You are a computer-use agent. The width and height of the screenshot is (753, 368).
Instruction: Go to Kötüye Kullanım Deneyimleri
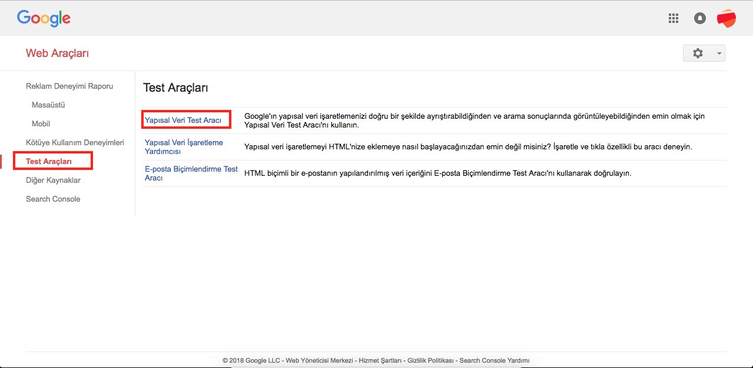pos(75,142)
